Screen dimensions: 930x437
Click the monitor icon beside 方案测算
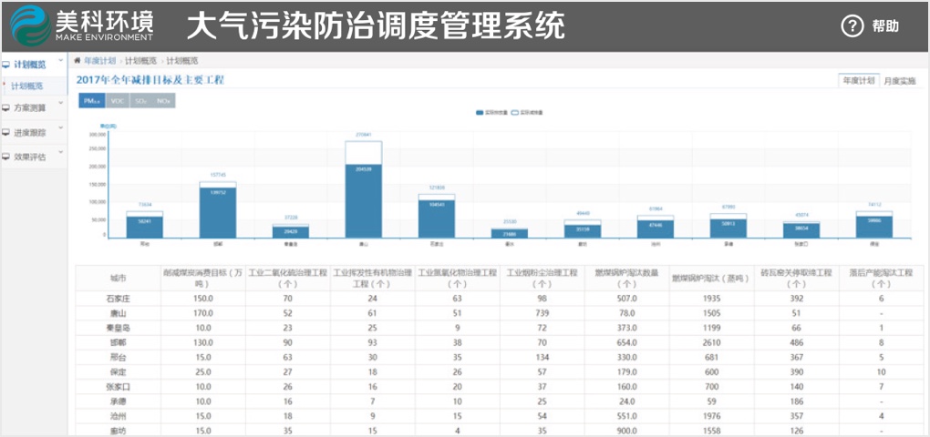click(x=6, y=107)
